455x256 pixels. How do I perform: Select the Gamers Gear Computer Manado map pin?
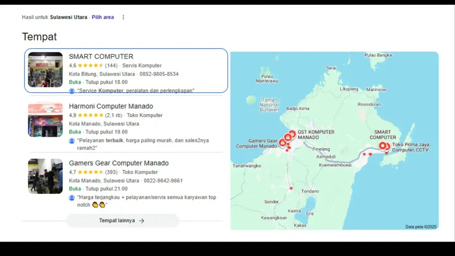point(282,142)
